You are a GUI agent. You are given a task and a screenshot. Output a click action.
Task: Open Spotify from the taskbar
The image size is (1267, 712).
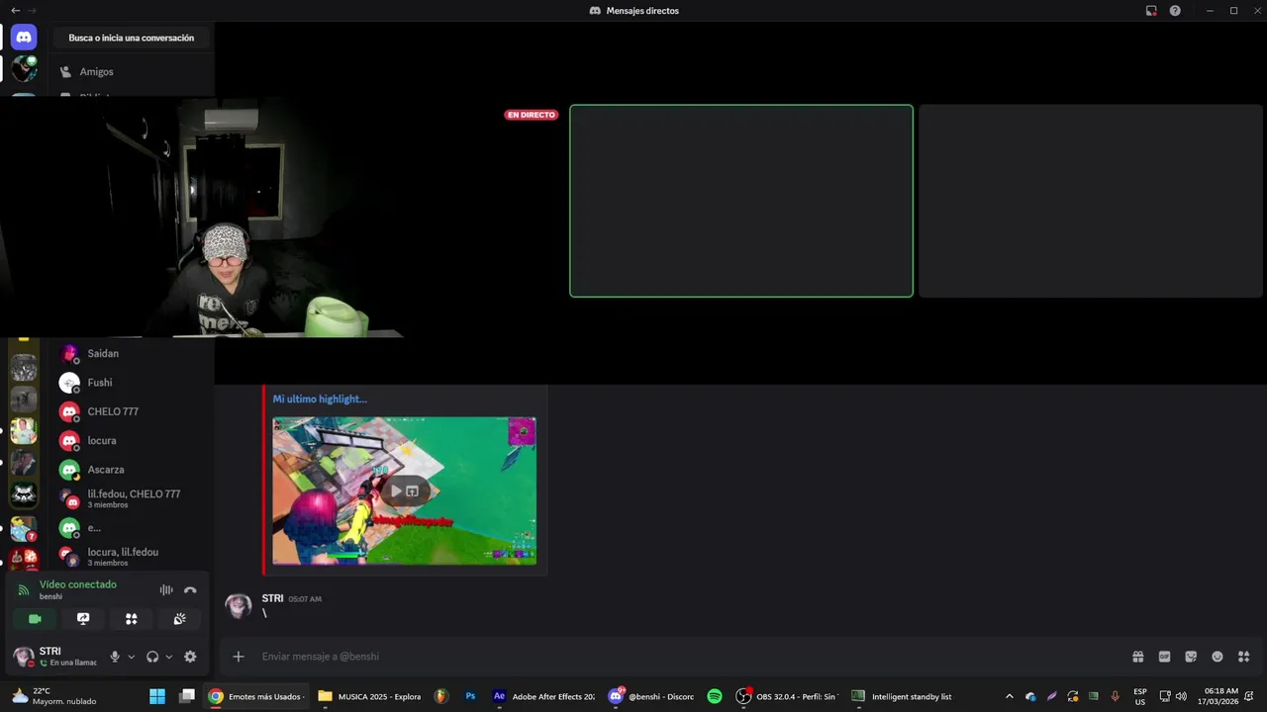click(715, 696)
